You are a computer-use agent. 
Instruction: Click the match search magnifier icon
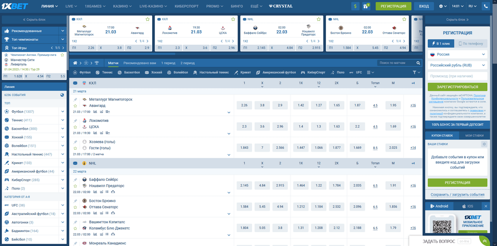pos(419,63)
